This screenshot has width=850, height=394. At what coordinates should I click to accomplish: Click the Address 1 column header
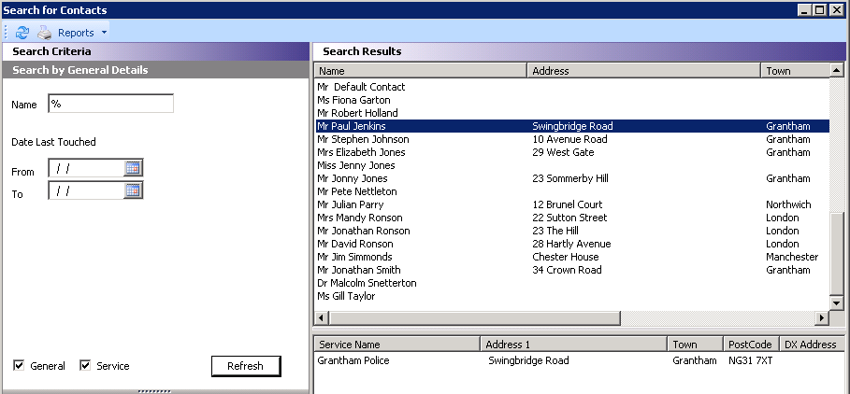tap(574, 345)
